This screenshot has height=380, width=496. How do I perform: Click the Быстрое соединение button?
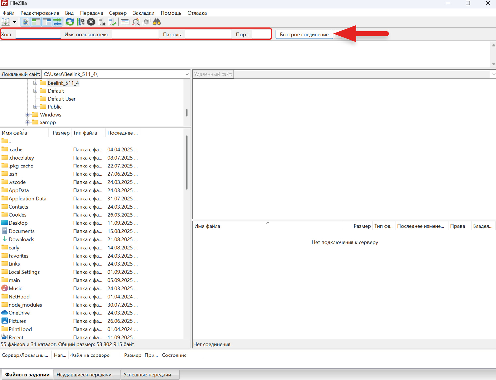[304, 34]
